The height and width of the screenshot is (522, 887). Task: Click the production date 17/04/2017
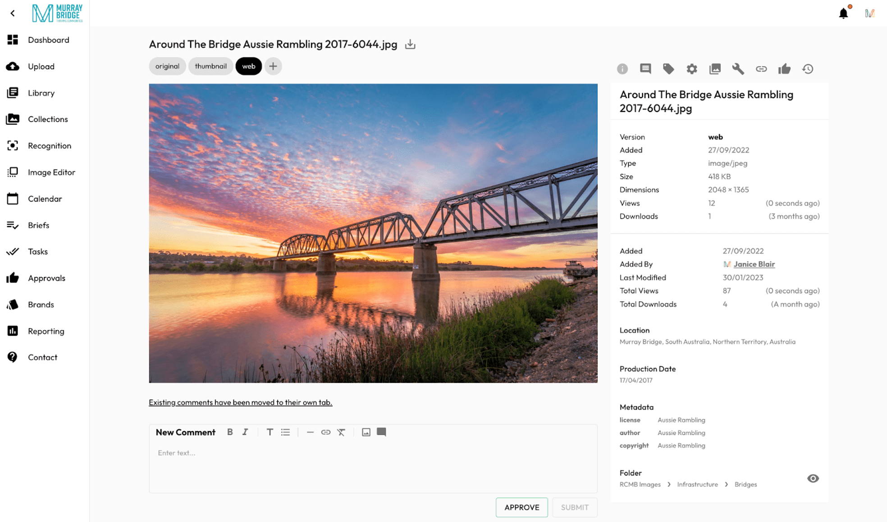[636, 380]
